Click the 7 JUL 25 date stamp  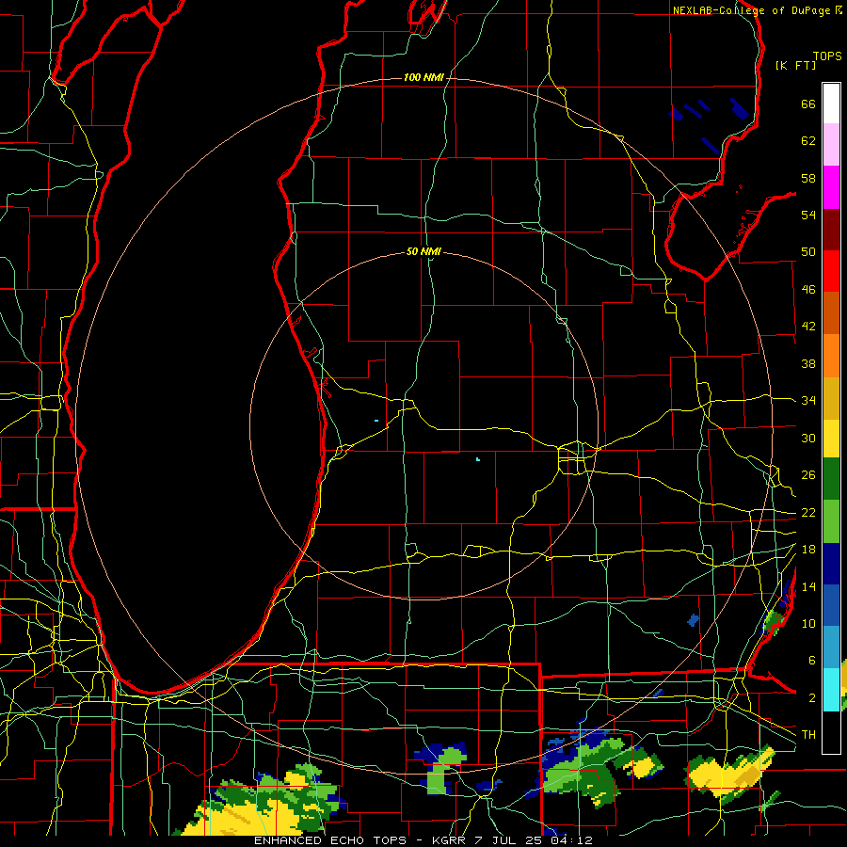[x=509, y=840]
